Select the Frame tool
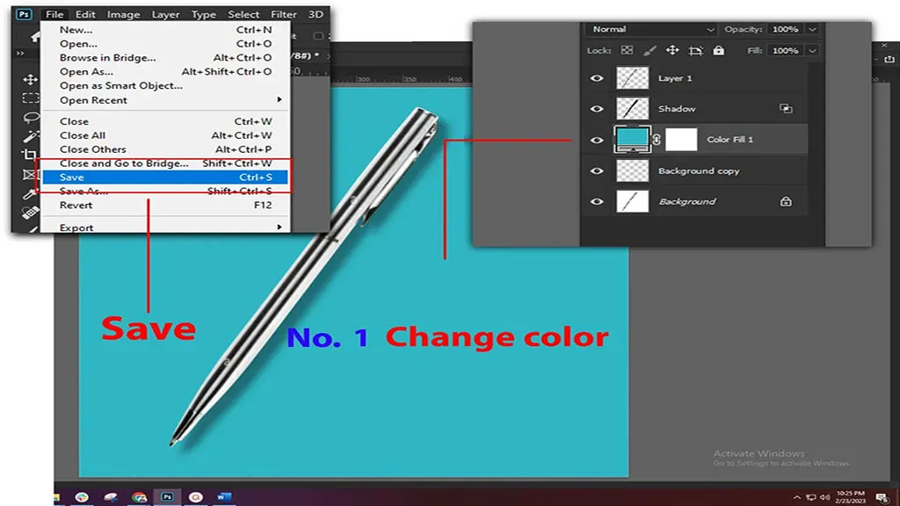This screenshot has width=900, height=506. pos(30,175)
